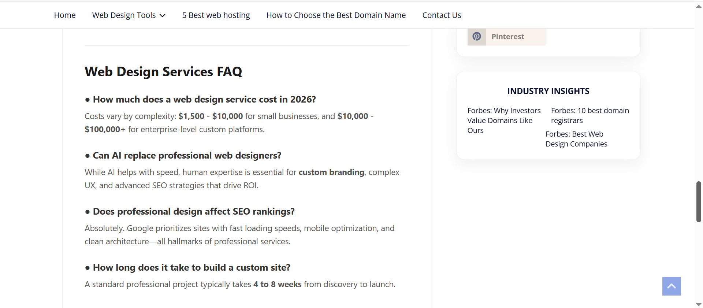
Task: Select the 5 Best web hosting tab
Action: tap(216, 15)
